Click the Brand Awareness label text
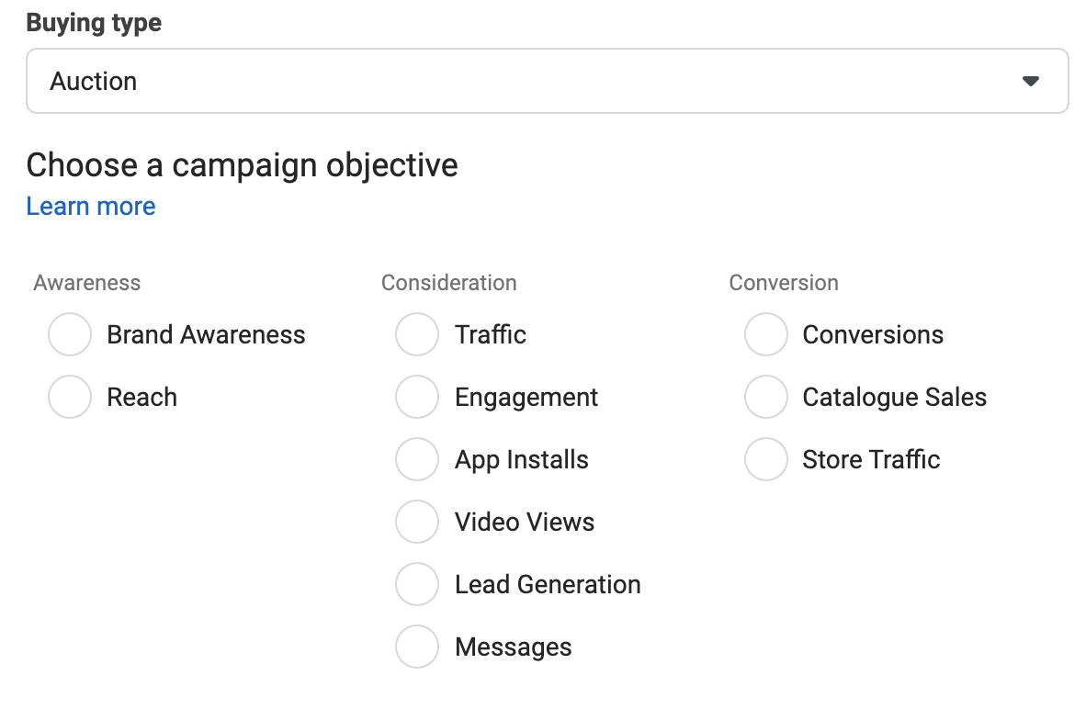The height and width of the screenshot is (720, 1086). [206, 335]
